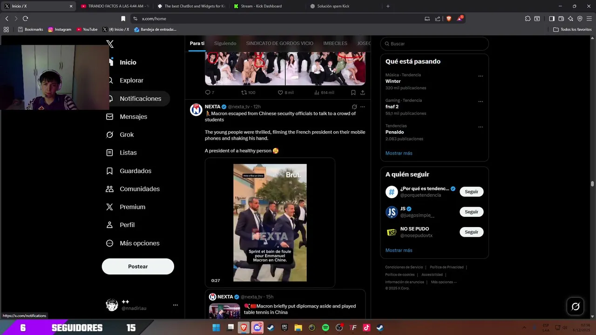The image size is (596, 335).
Task: Open browser main hamburger menu
Action: tap(589, 19)
